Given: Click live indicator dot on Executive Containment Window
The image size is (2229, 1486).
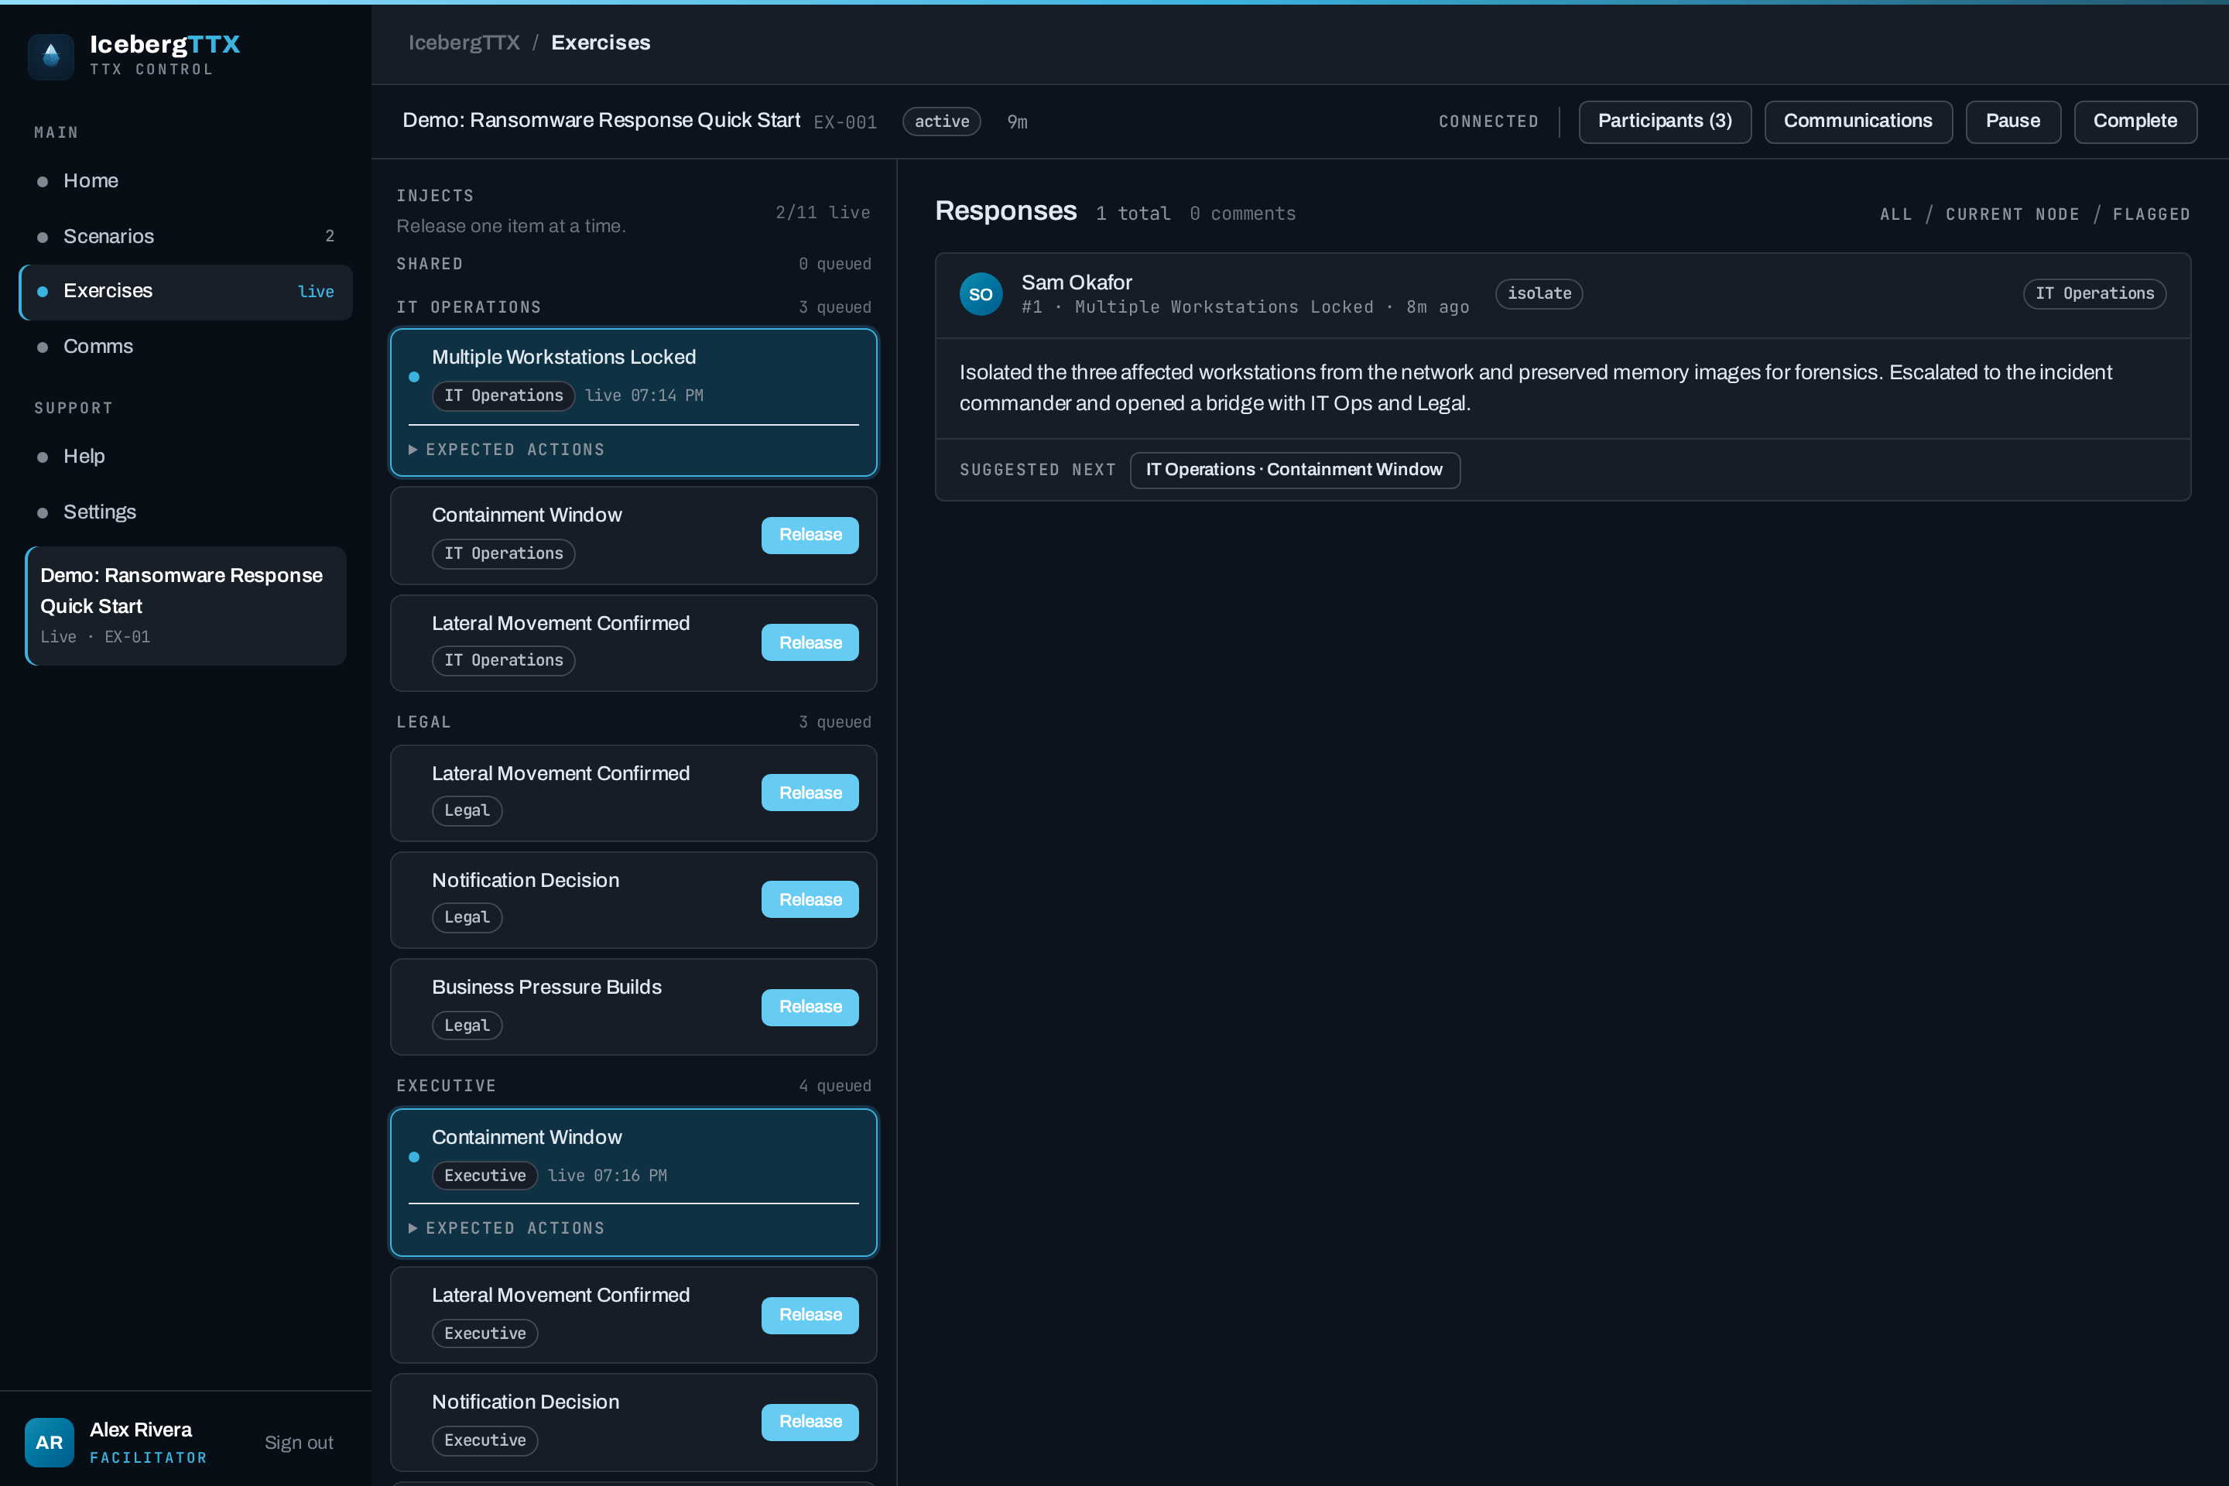Looking at the screenshot, I should [414, 1157].
